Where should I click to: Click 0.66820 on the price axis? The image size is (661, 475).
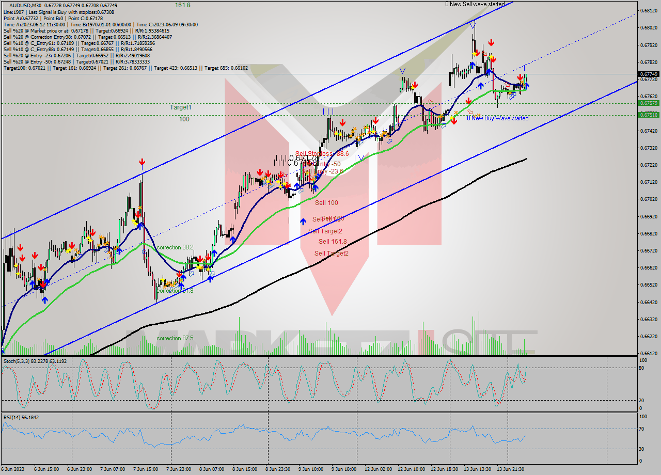pyautogui.click(x=649, y=233)
